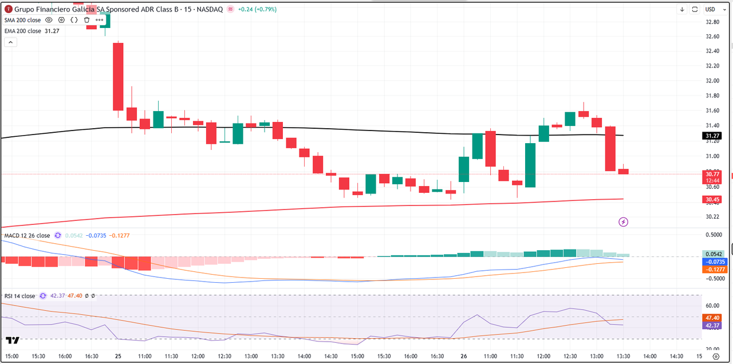Click the +0.24 (+0.79%) price change text
This screenshot has height=364, width=733.
(258, 9)
